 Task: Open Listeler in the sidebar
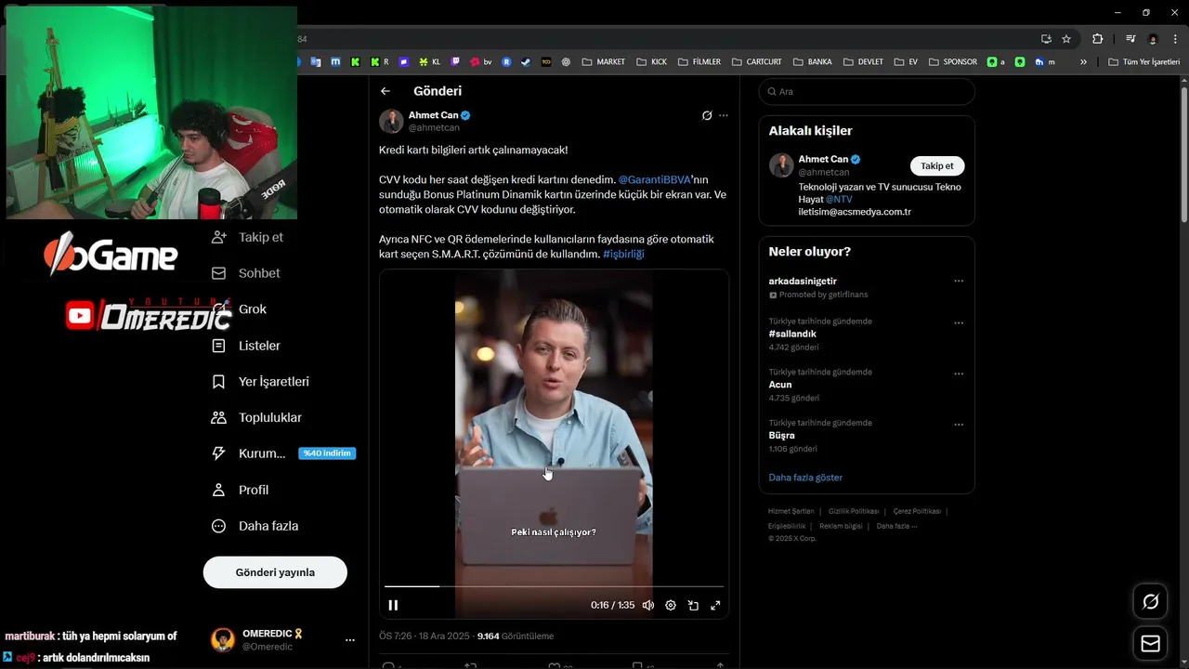(x=246, y=346)
